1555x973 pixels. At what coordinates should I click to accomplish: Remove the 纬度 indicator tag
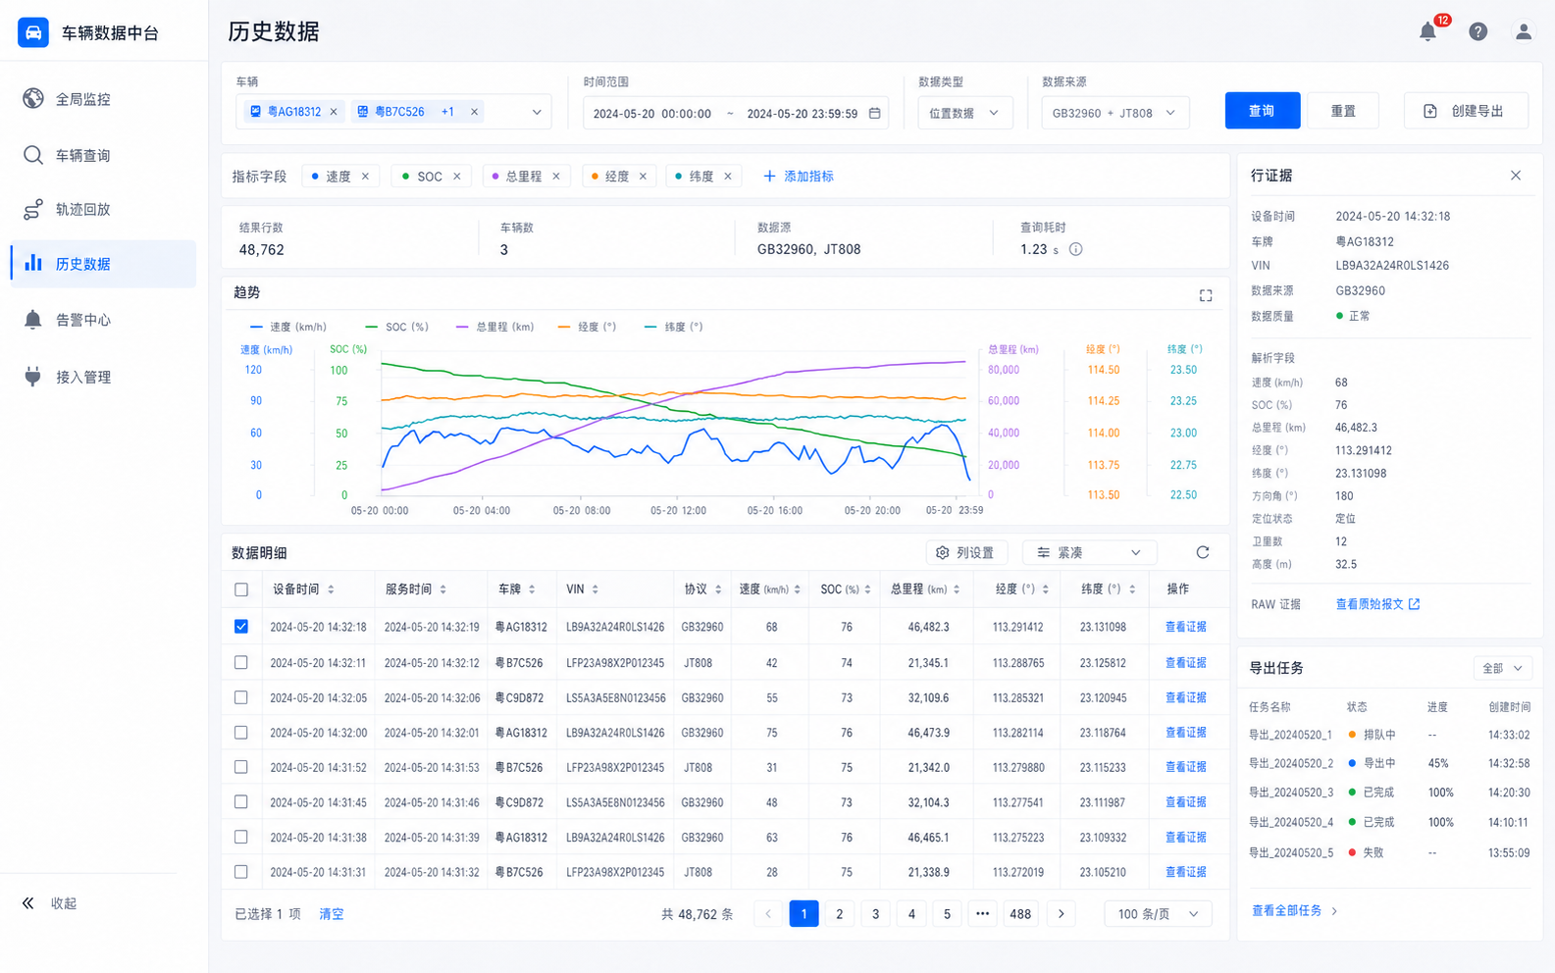point(728,177)
